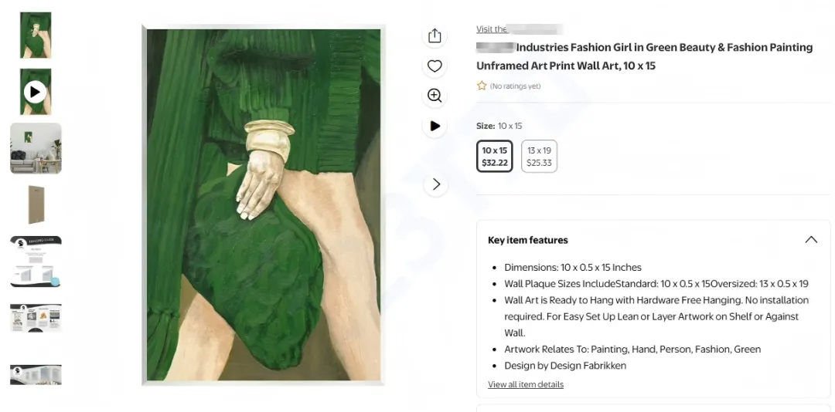Select the back-of-plaque brown thumbnail
The image size is (835, 412).
click(36, 204)
